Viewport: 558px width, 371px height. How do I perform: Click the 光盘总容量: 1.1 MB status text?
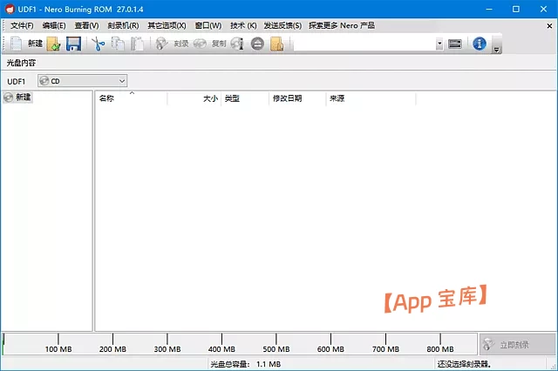click(245, 364)
